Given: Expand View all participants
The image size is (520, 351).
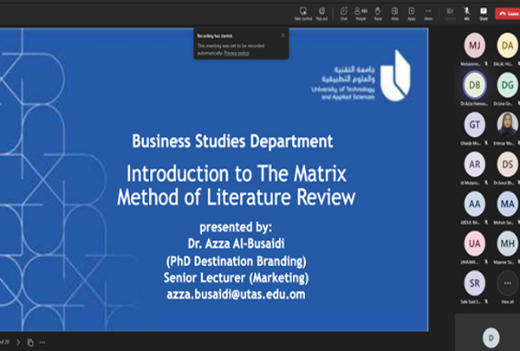Looking at the screenshot, I should 506,287.
